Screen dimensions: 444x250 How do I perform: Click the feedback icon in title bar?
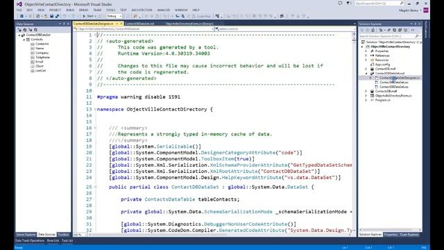[340, 3]
